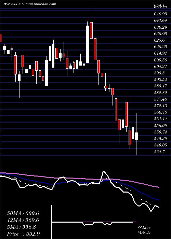Click inside the MACD histogram panel
171x239 pixels.
[x=94, y=222]
